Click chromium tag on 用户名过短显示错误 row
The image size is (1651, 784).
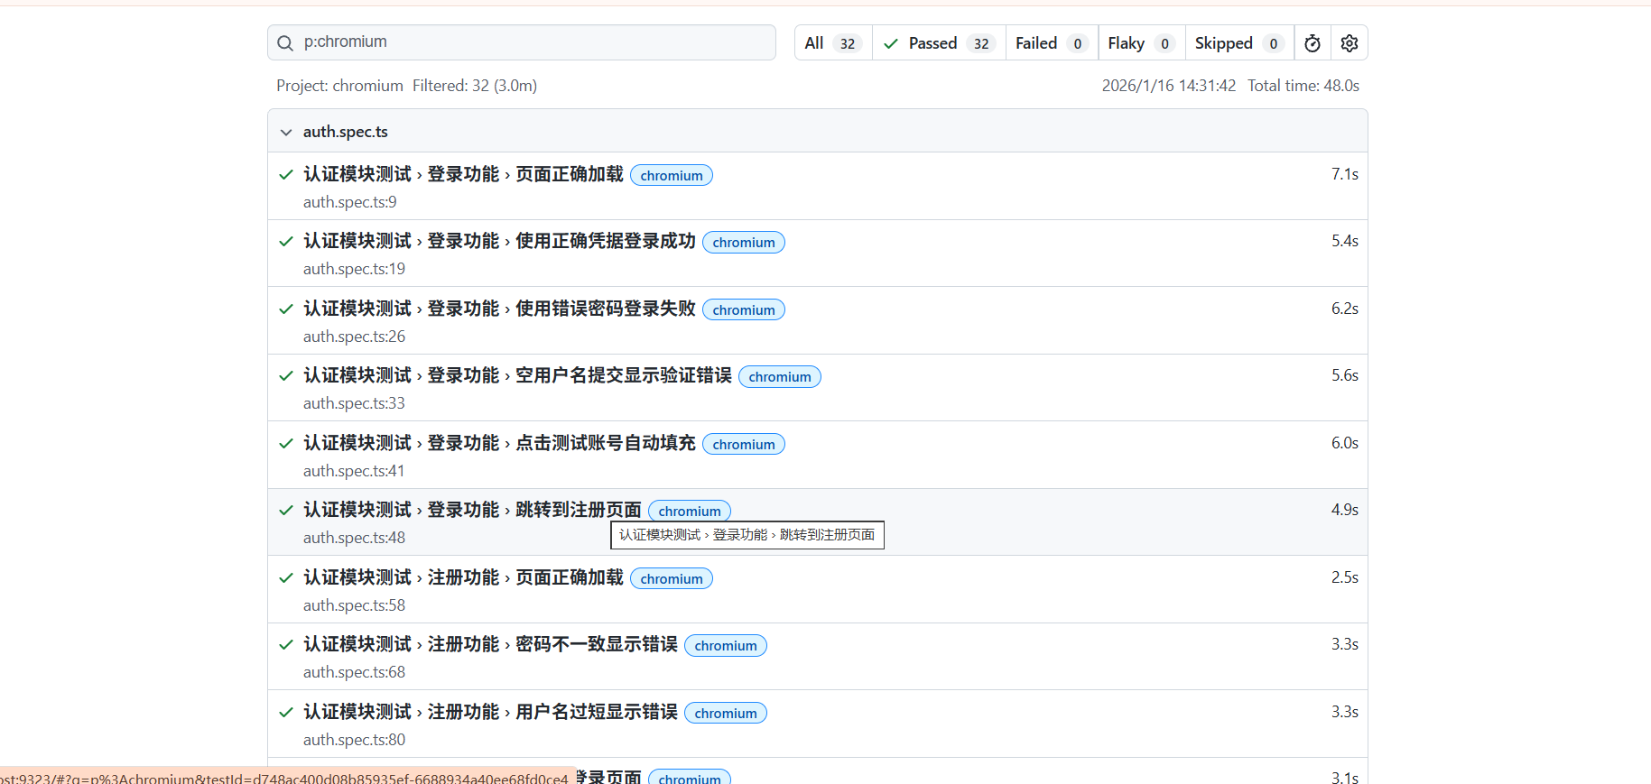(x=726, y=713)
